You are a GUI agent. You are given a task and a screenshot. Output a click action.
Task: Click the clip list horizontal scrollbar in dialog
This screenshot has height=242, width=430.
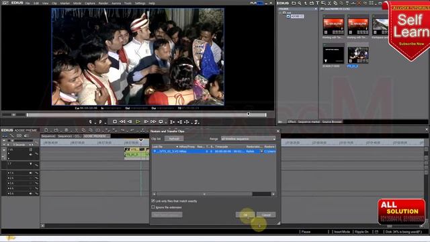pyautogui.click(x=204, y=194)
